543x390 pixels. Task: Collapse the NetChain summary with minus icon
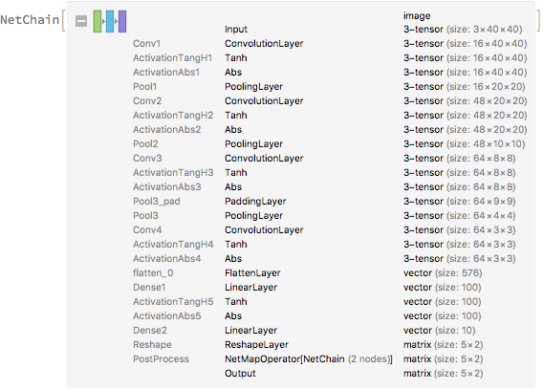pos(81,21)
